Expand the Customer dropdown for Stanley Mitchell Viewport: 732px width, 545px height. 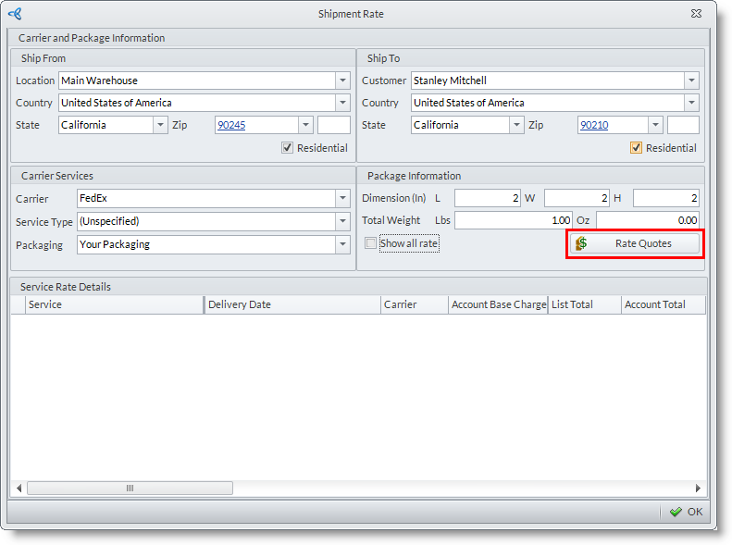(x=691, y=81)
